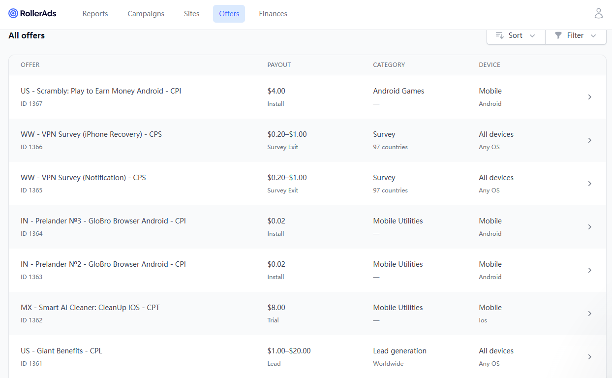This screenshot has width=612, height=378.
Task: Expand the Prelander №2 GloBro row chevron
Action: pyautogui.click(x=590, y=270)
